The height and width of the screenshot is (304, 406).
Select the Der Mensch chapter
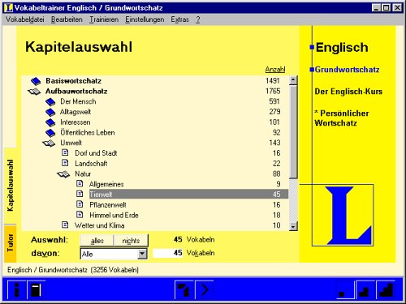point(78,101)
